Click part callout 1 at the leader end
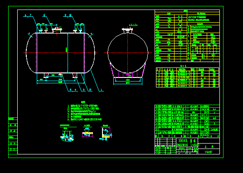The width and height of the screenshot is (243, 173). point(102,90)
